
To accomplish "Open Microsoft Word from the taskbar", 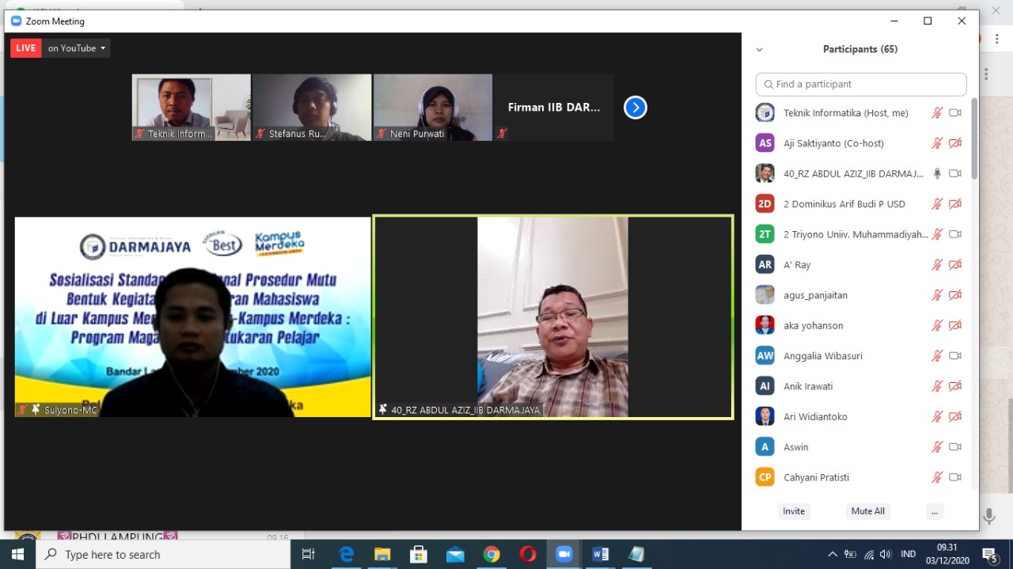I will (601, 554).
